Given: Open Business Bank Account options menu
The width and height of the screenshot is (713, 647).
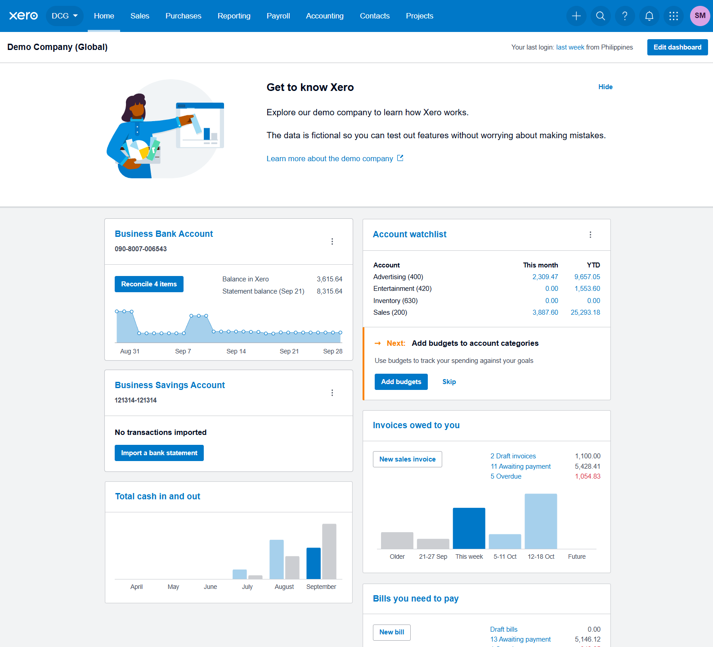Looking at the screenshot, I should tap(332, 241).
